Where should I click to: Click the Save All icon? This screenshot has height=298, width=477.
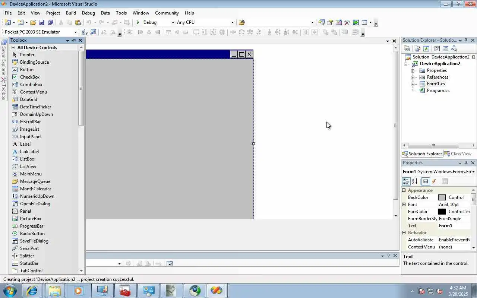coord(50,22)
